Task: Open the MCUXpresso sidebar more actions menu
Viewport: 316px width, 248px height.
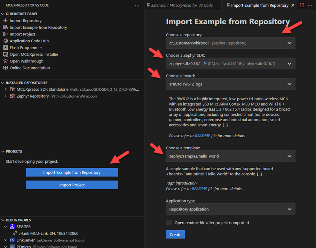Action: coord(137,5)
